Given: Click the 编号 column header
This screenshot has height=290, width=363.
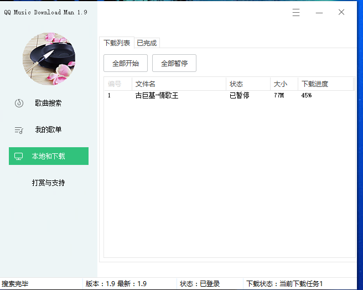Looking at the screenshot, I should coord(118,84).
